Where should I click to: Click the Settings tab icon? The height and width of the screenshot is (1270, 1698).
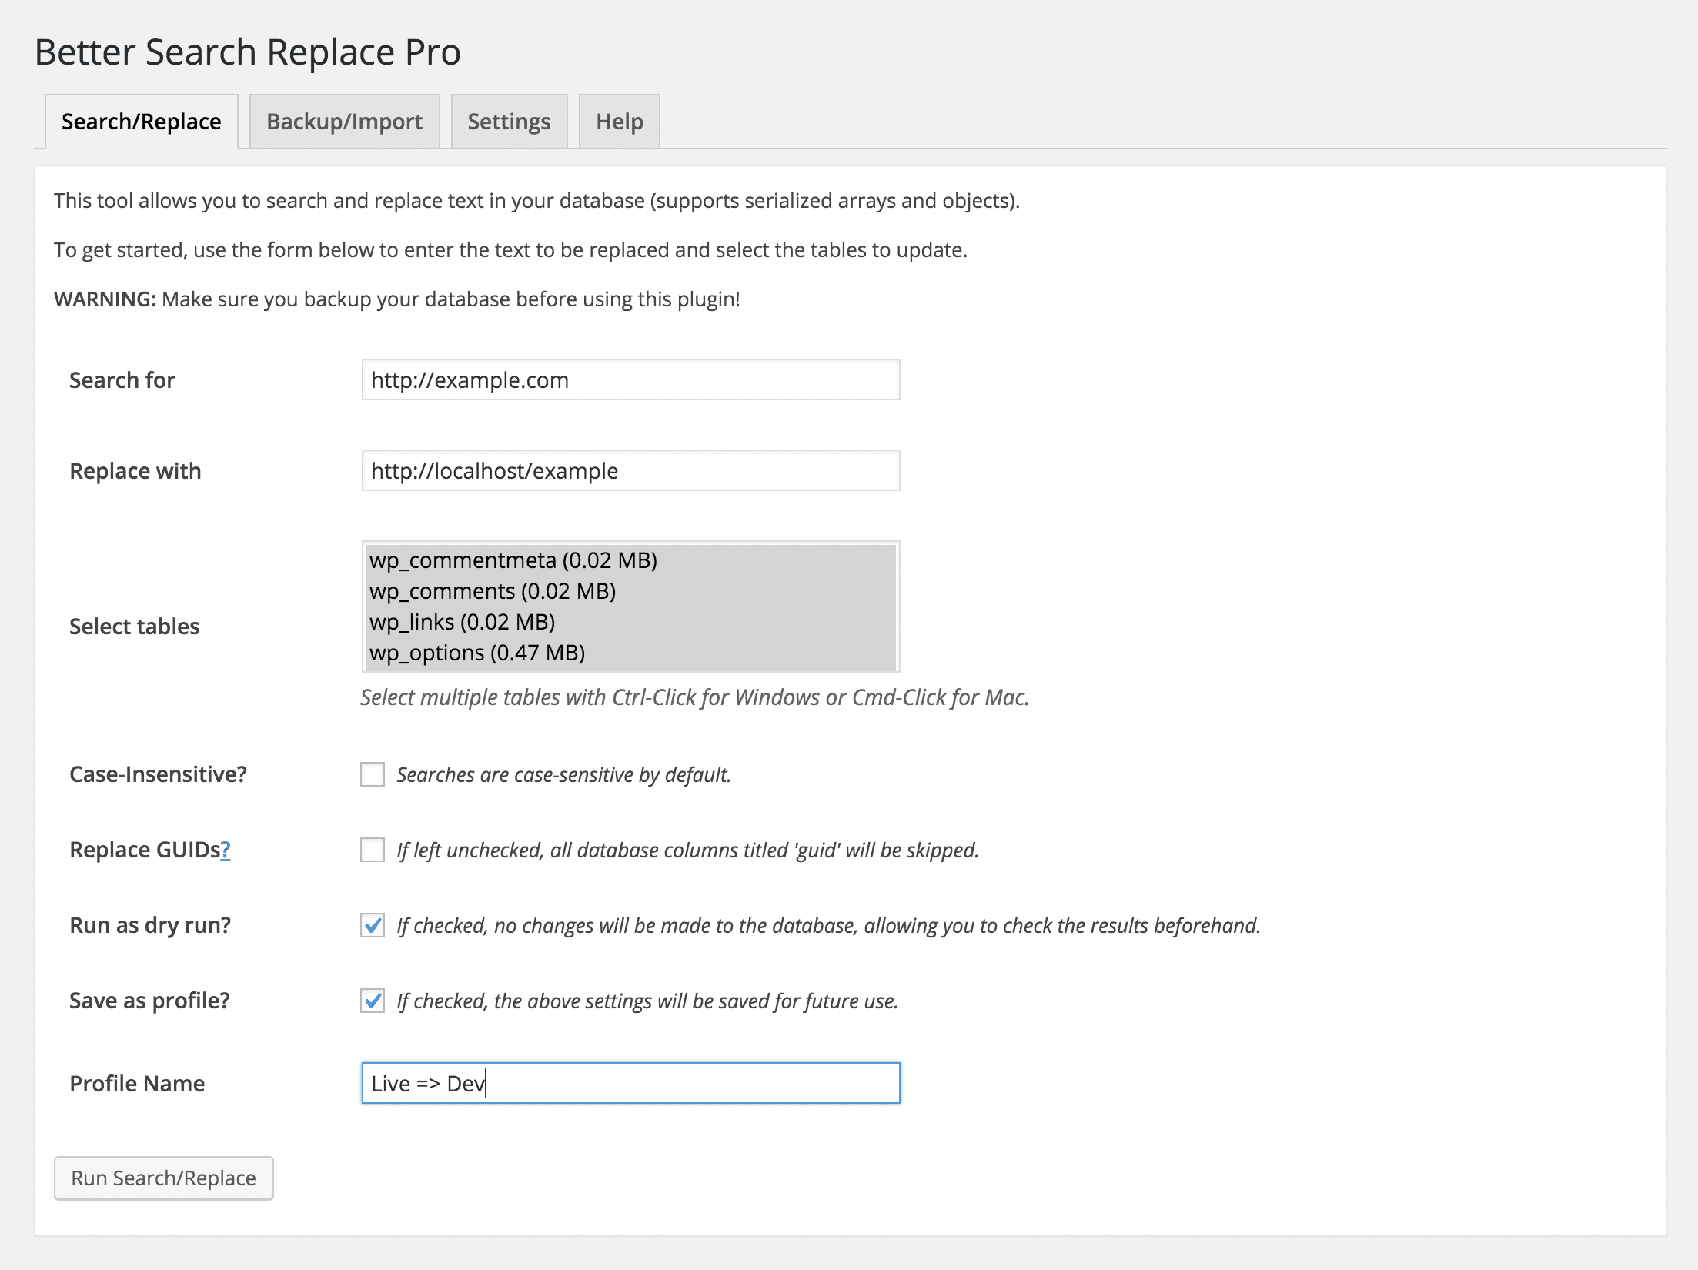[x=508, y=120]
